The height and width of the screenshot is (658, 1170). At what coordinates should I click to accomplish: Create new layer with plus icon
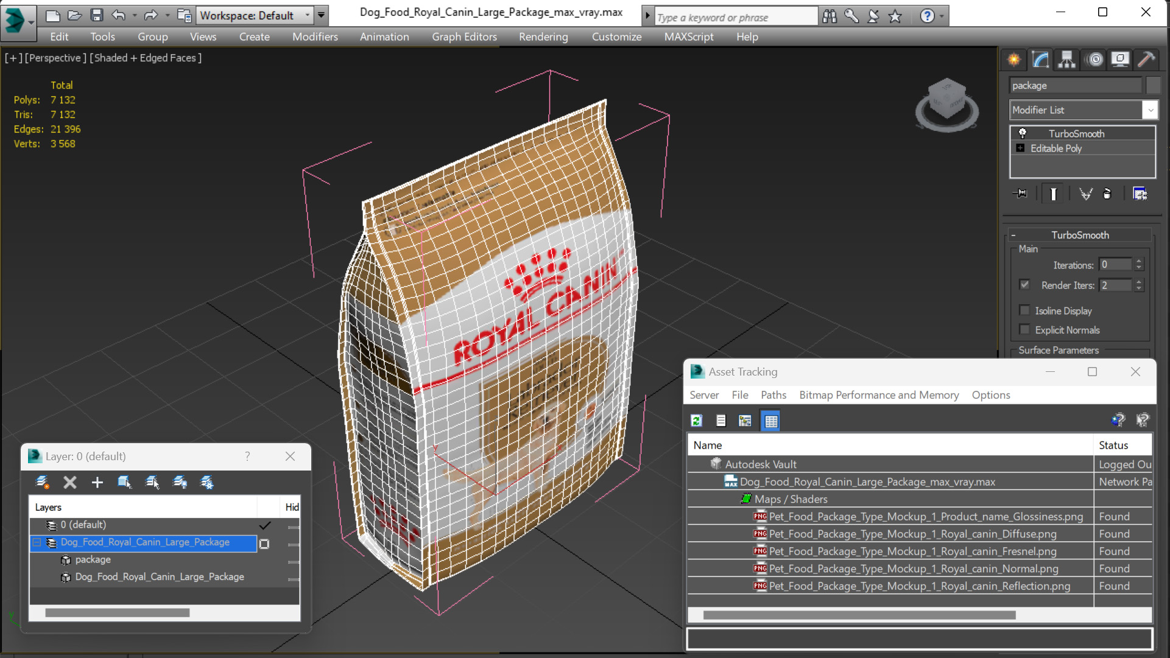[x=97, y=483]
